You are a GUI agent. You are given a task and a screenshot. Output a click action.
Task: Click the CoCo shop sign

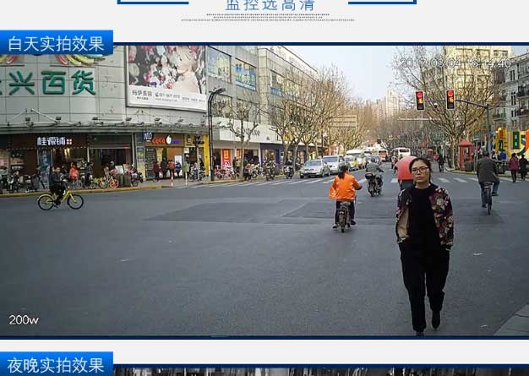[166, 140]
